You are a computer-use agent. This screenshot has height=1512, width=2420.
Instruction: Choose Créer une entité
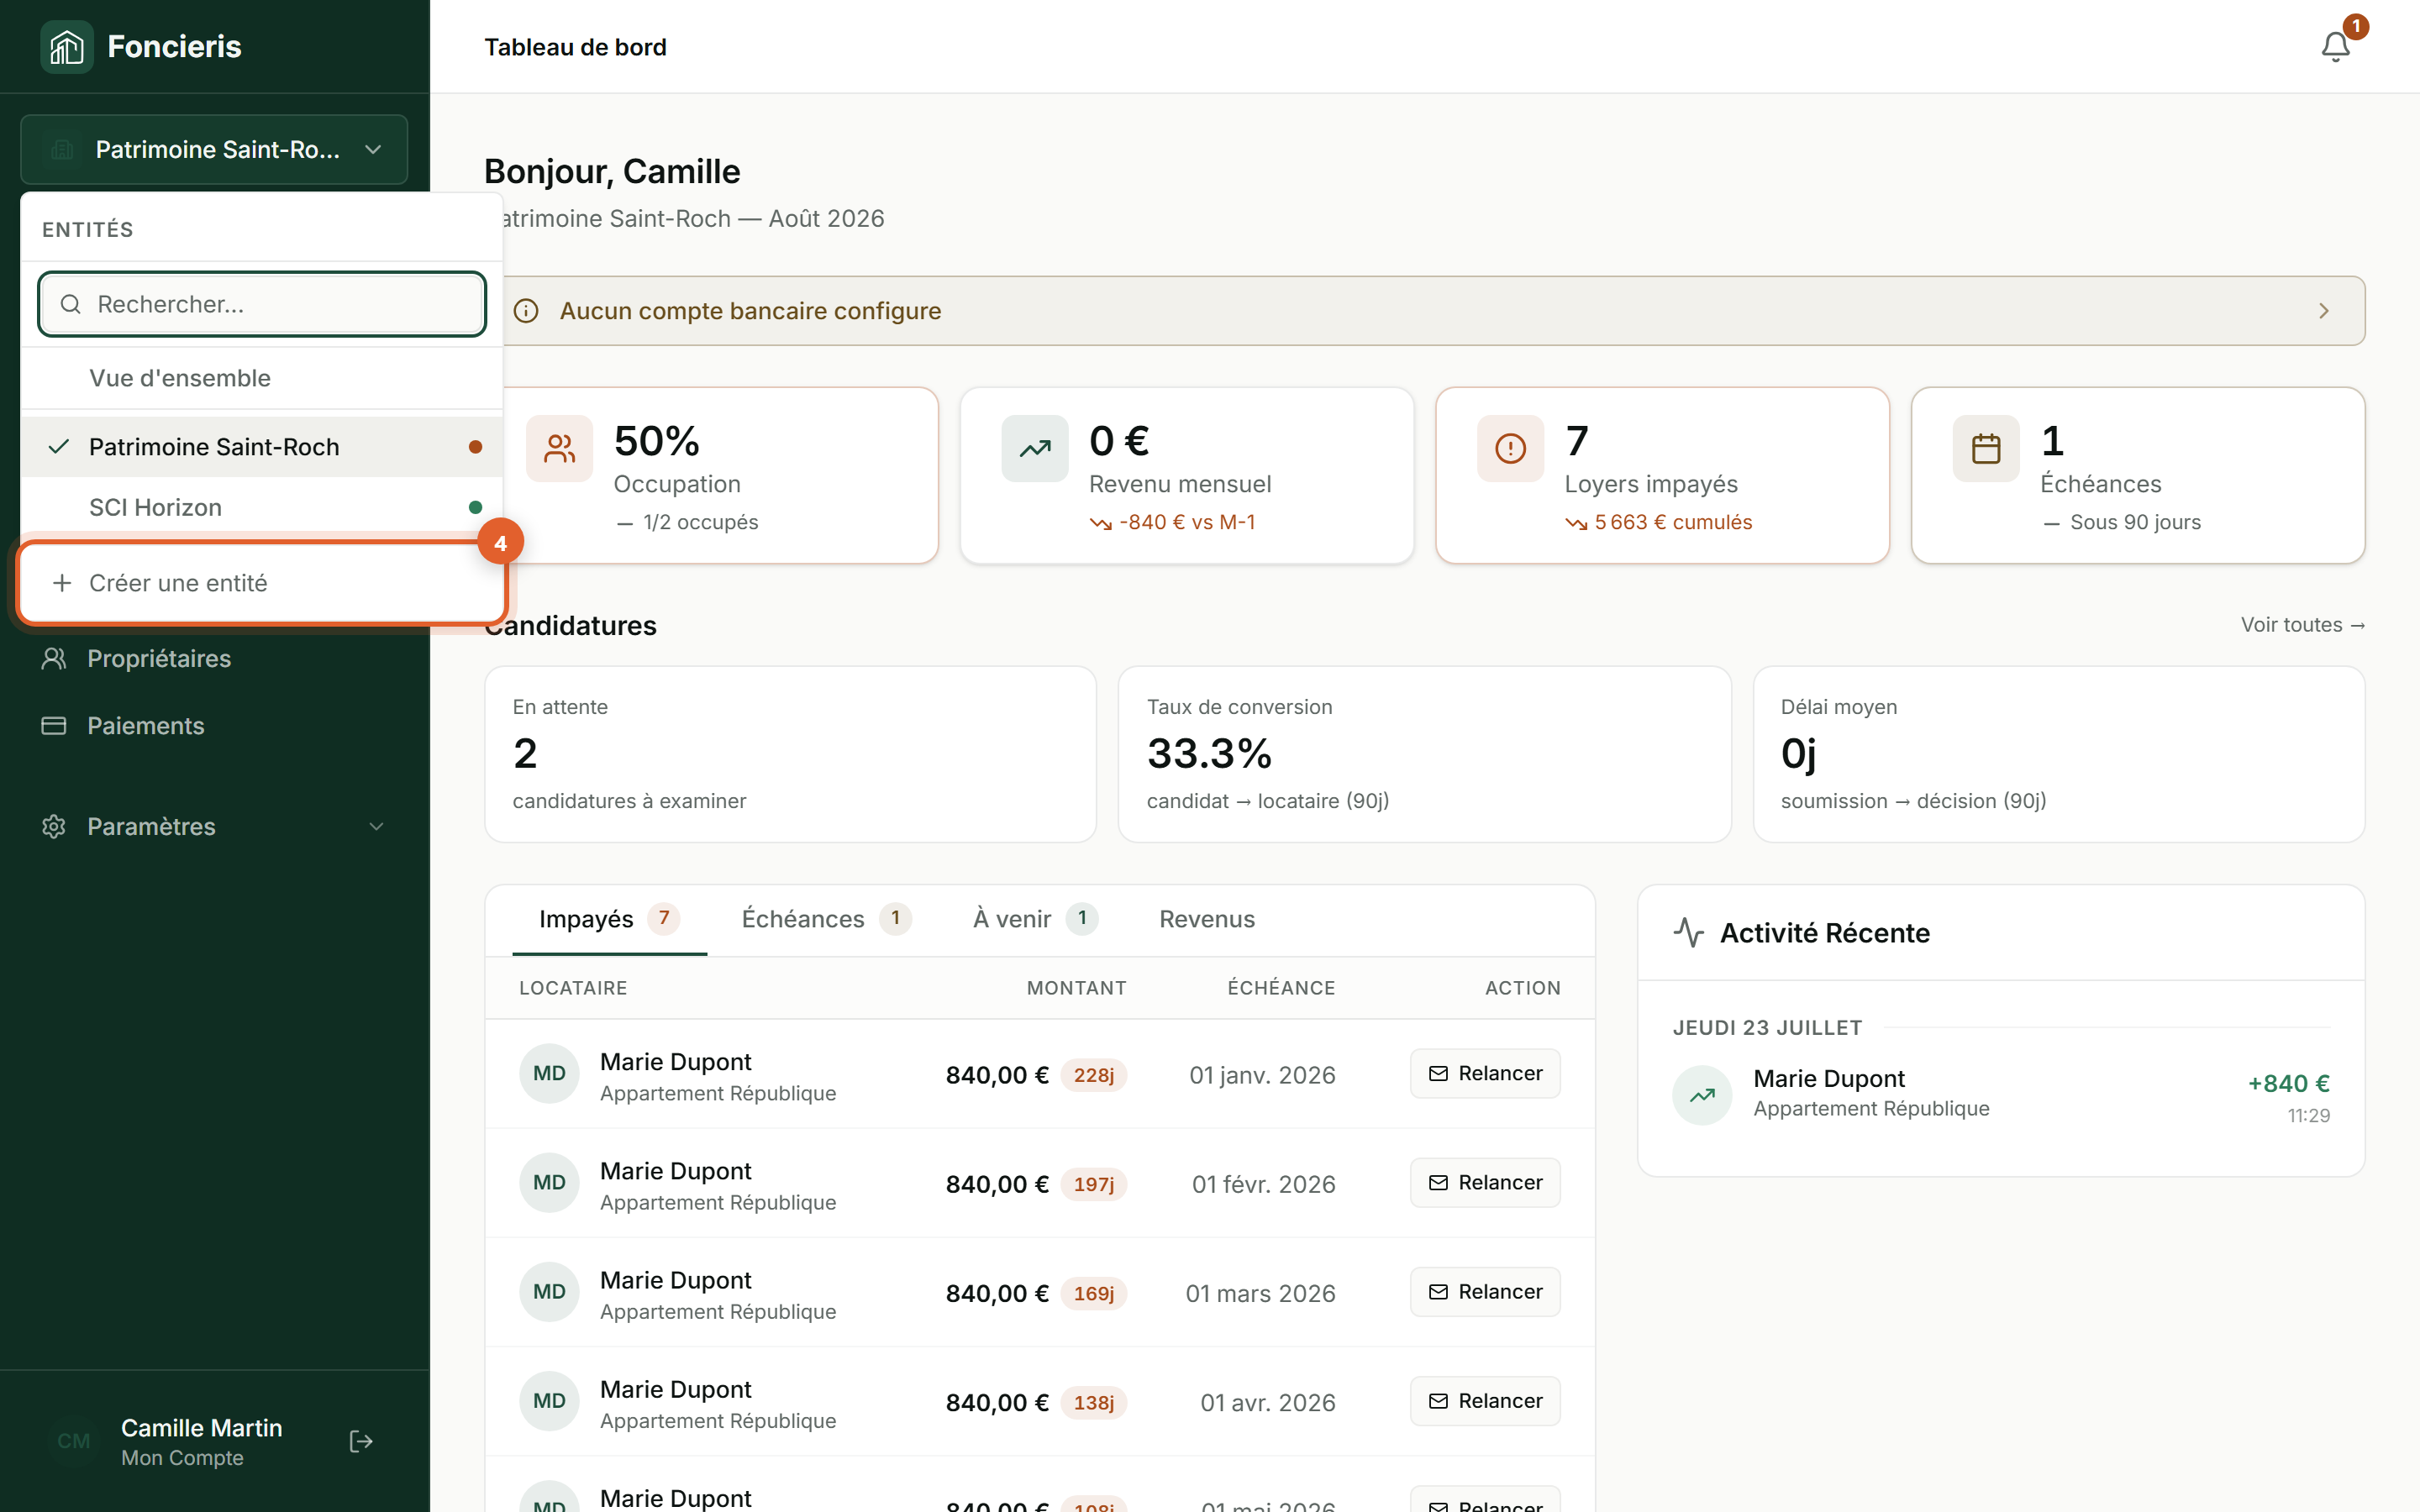coord(262,582)
